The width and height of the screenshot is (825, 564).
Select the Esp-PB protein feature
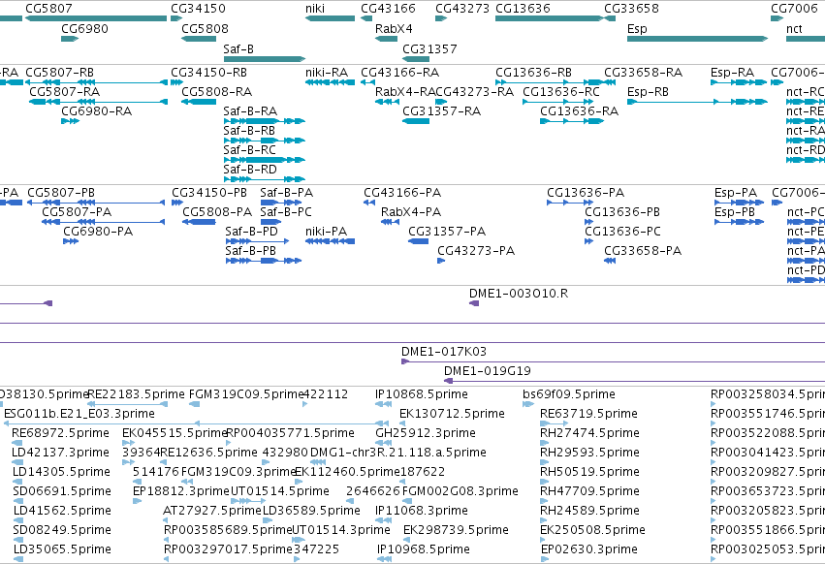coord(740,222)
